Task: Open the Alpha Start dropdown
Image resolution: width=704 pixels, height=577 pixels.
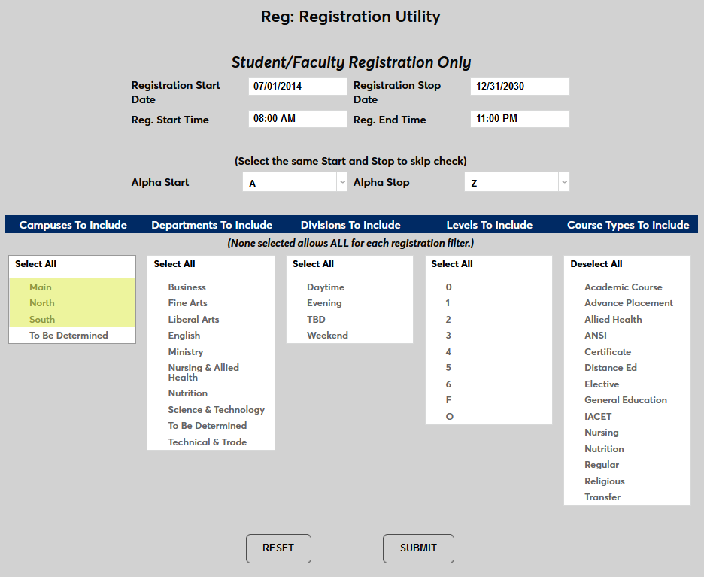Action: [x=294, y=181]
